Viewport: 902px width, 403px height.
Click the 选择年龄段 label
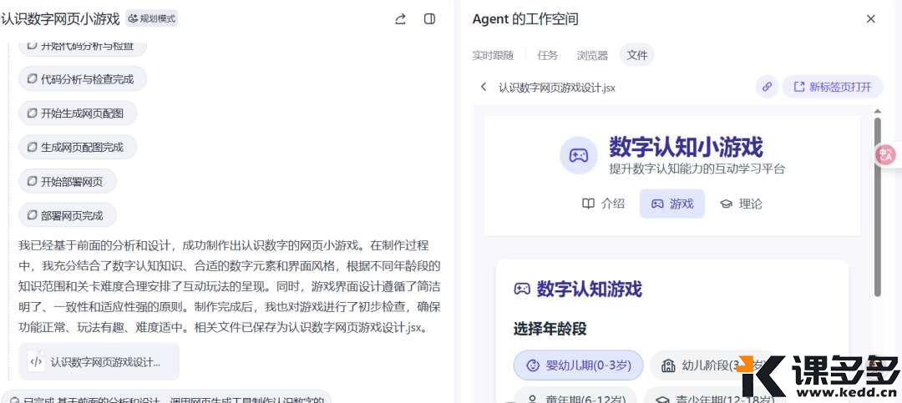[x=550, y=328]
